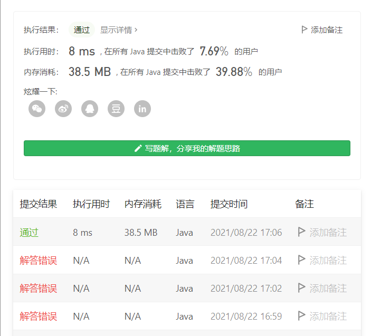Image resolution: width=371 pixels, height=336 pixels.
Task: Click flag icon beside top 添加备注
Action: (305, 30)
